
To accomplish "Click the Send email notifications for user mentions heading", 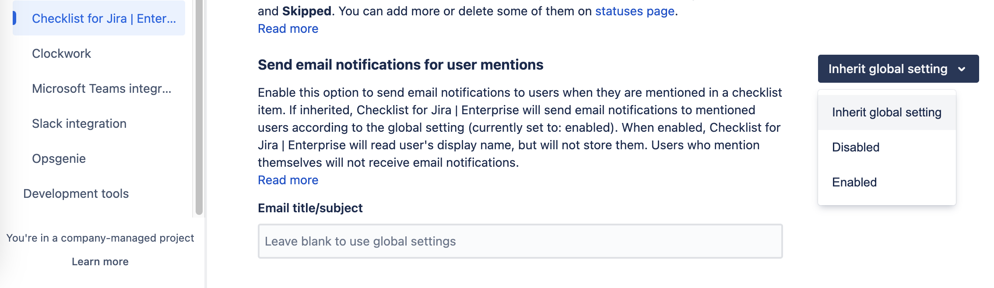I will pos(400,65).
